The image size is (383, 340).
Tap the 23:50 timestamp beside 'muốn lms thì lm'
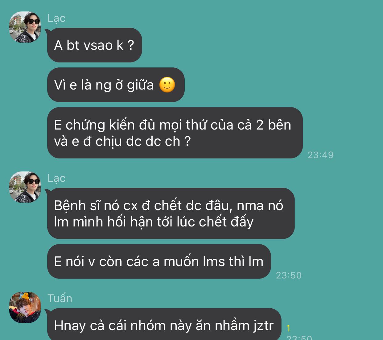(289, 275)
